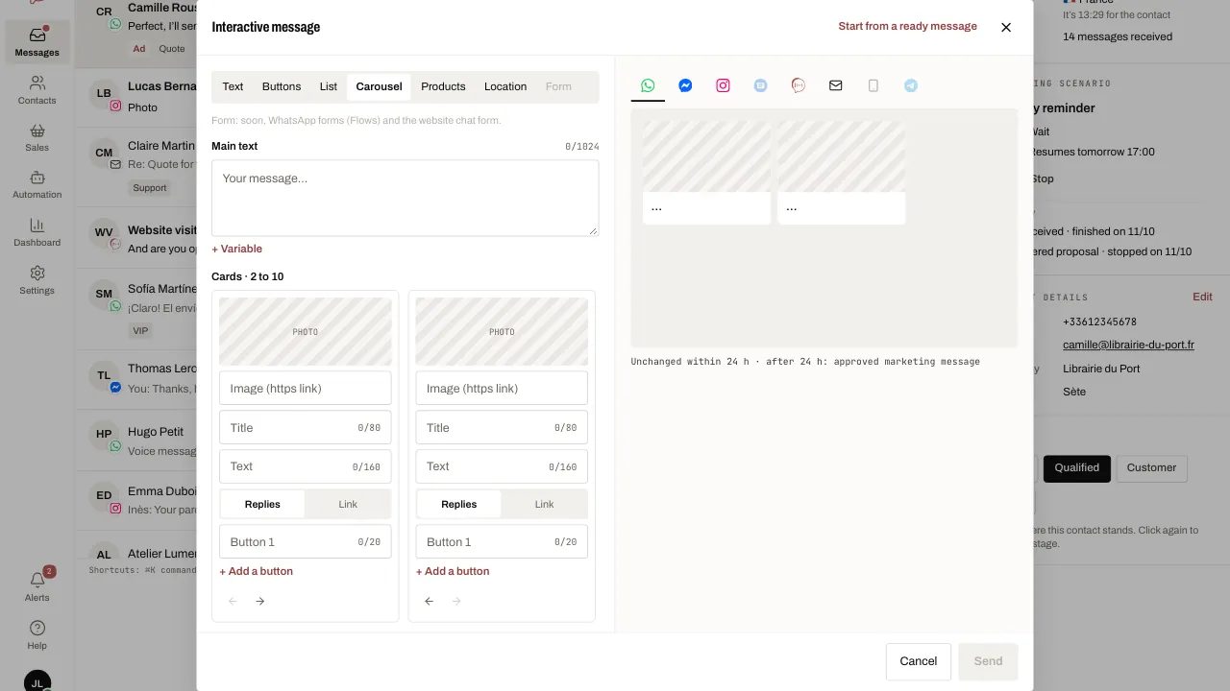Open camille@librairie-du-port.fr email link
1230x691 pixels.
1128,345
